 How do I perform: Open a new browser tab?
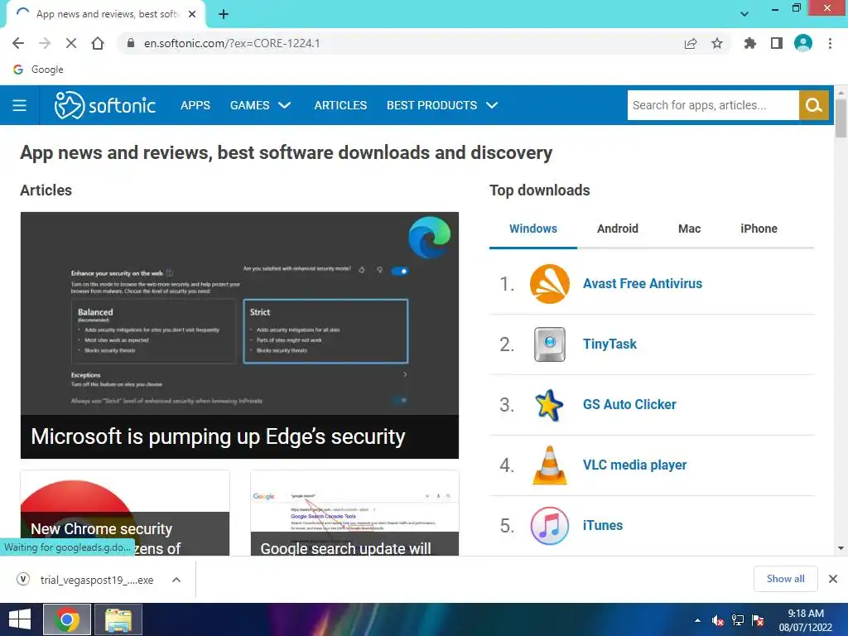(x=224, y=14)
